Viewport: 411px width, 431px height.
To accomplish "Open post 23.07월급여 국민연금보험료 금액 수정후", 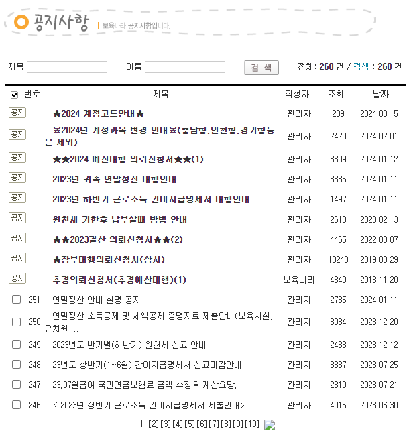I will [145, 385].
